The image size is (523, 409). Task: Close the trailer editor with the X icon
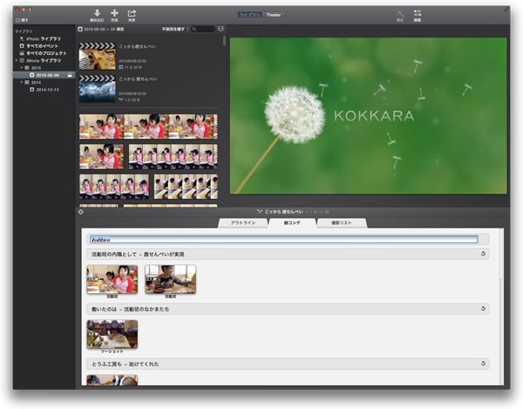[x=81, y=212]
